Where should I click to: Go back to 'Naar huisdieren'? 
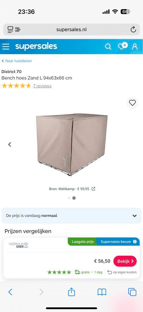click(17, 61)
